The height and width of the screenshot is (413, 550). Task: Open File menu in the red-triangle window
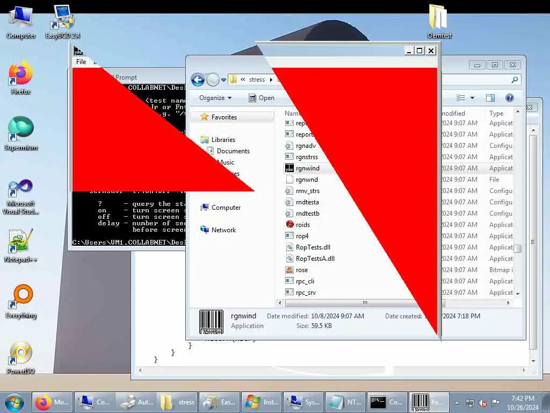pyautogui.click(x=81, y=62)
